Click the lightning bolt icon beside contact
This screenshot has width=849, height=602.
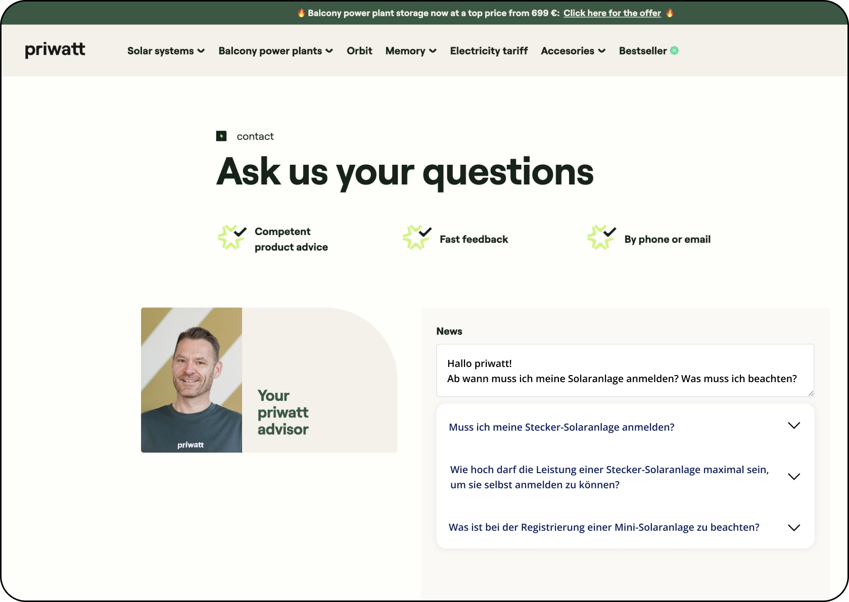(221, 136)
